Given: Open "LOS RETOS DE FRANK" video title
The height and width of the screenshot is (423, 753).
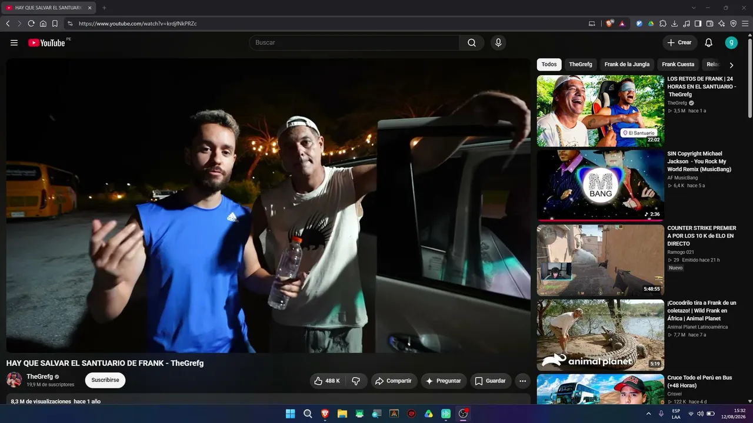Looking at the screenshot, I should point(701,86).
